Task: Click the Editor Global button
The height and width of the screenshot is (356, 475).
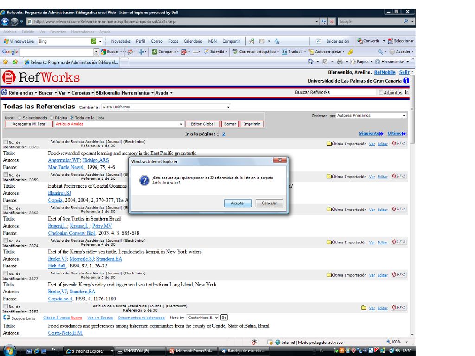Action: pos(203,124)
